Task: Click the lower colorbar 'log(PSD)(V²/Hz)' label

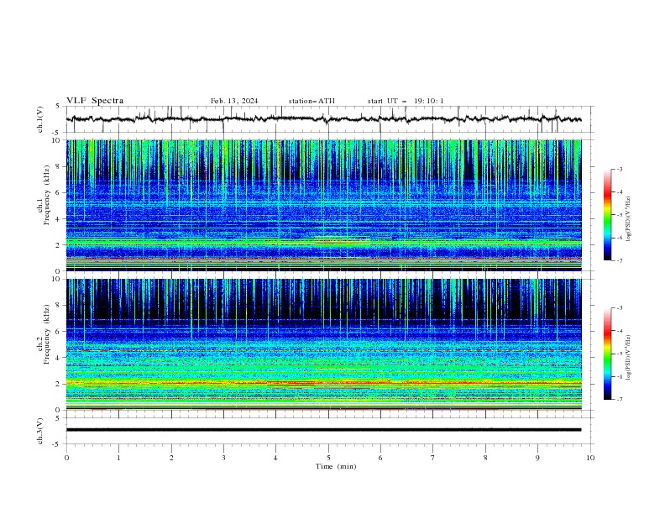Action: click(628, 357)
